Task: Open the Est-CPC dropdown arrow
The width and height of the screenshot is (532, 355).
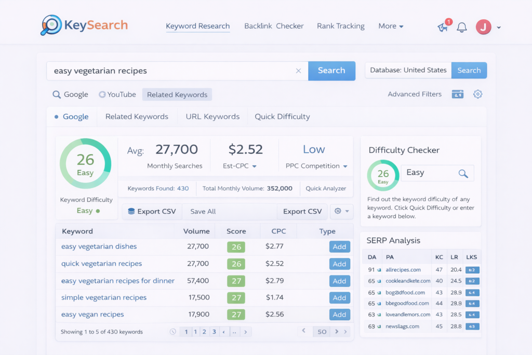Action: pyautogui.click(x=255, y=166)
